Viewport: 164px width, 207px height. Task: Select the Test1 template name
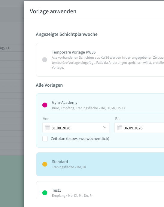[x=56, y=190]
